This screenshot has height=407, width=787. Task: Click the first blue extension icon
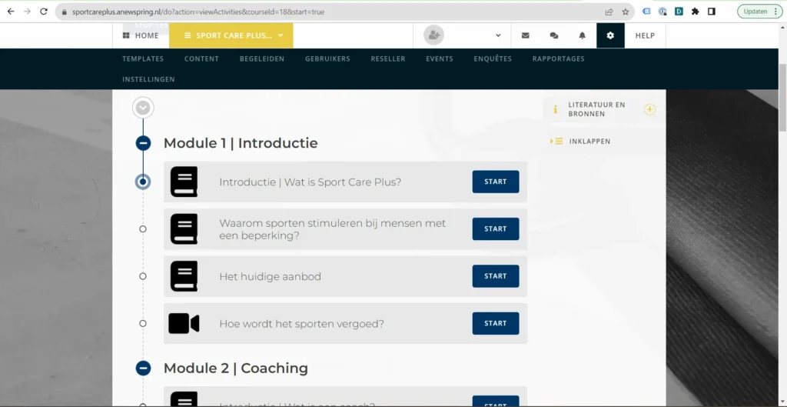(646, 12)
